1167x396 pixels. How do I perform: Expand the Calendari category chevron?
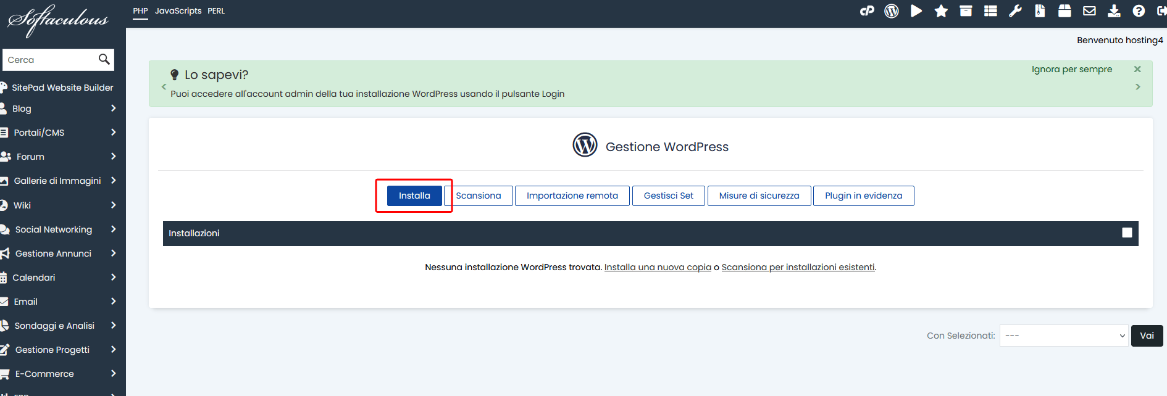[113, 277]
